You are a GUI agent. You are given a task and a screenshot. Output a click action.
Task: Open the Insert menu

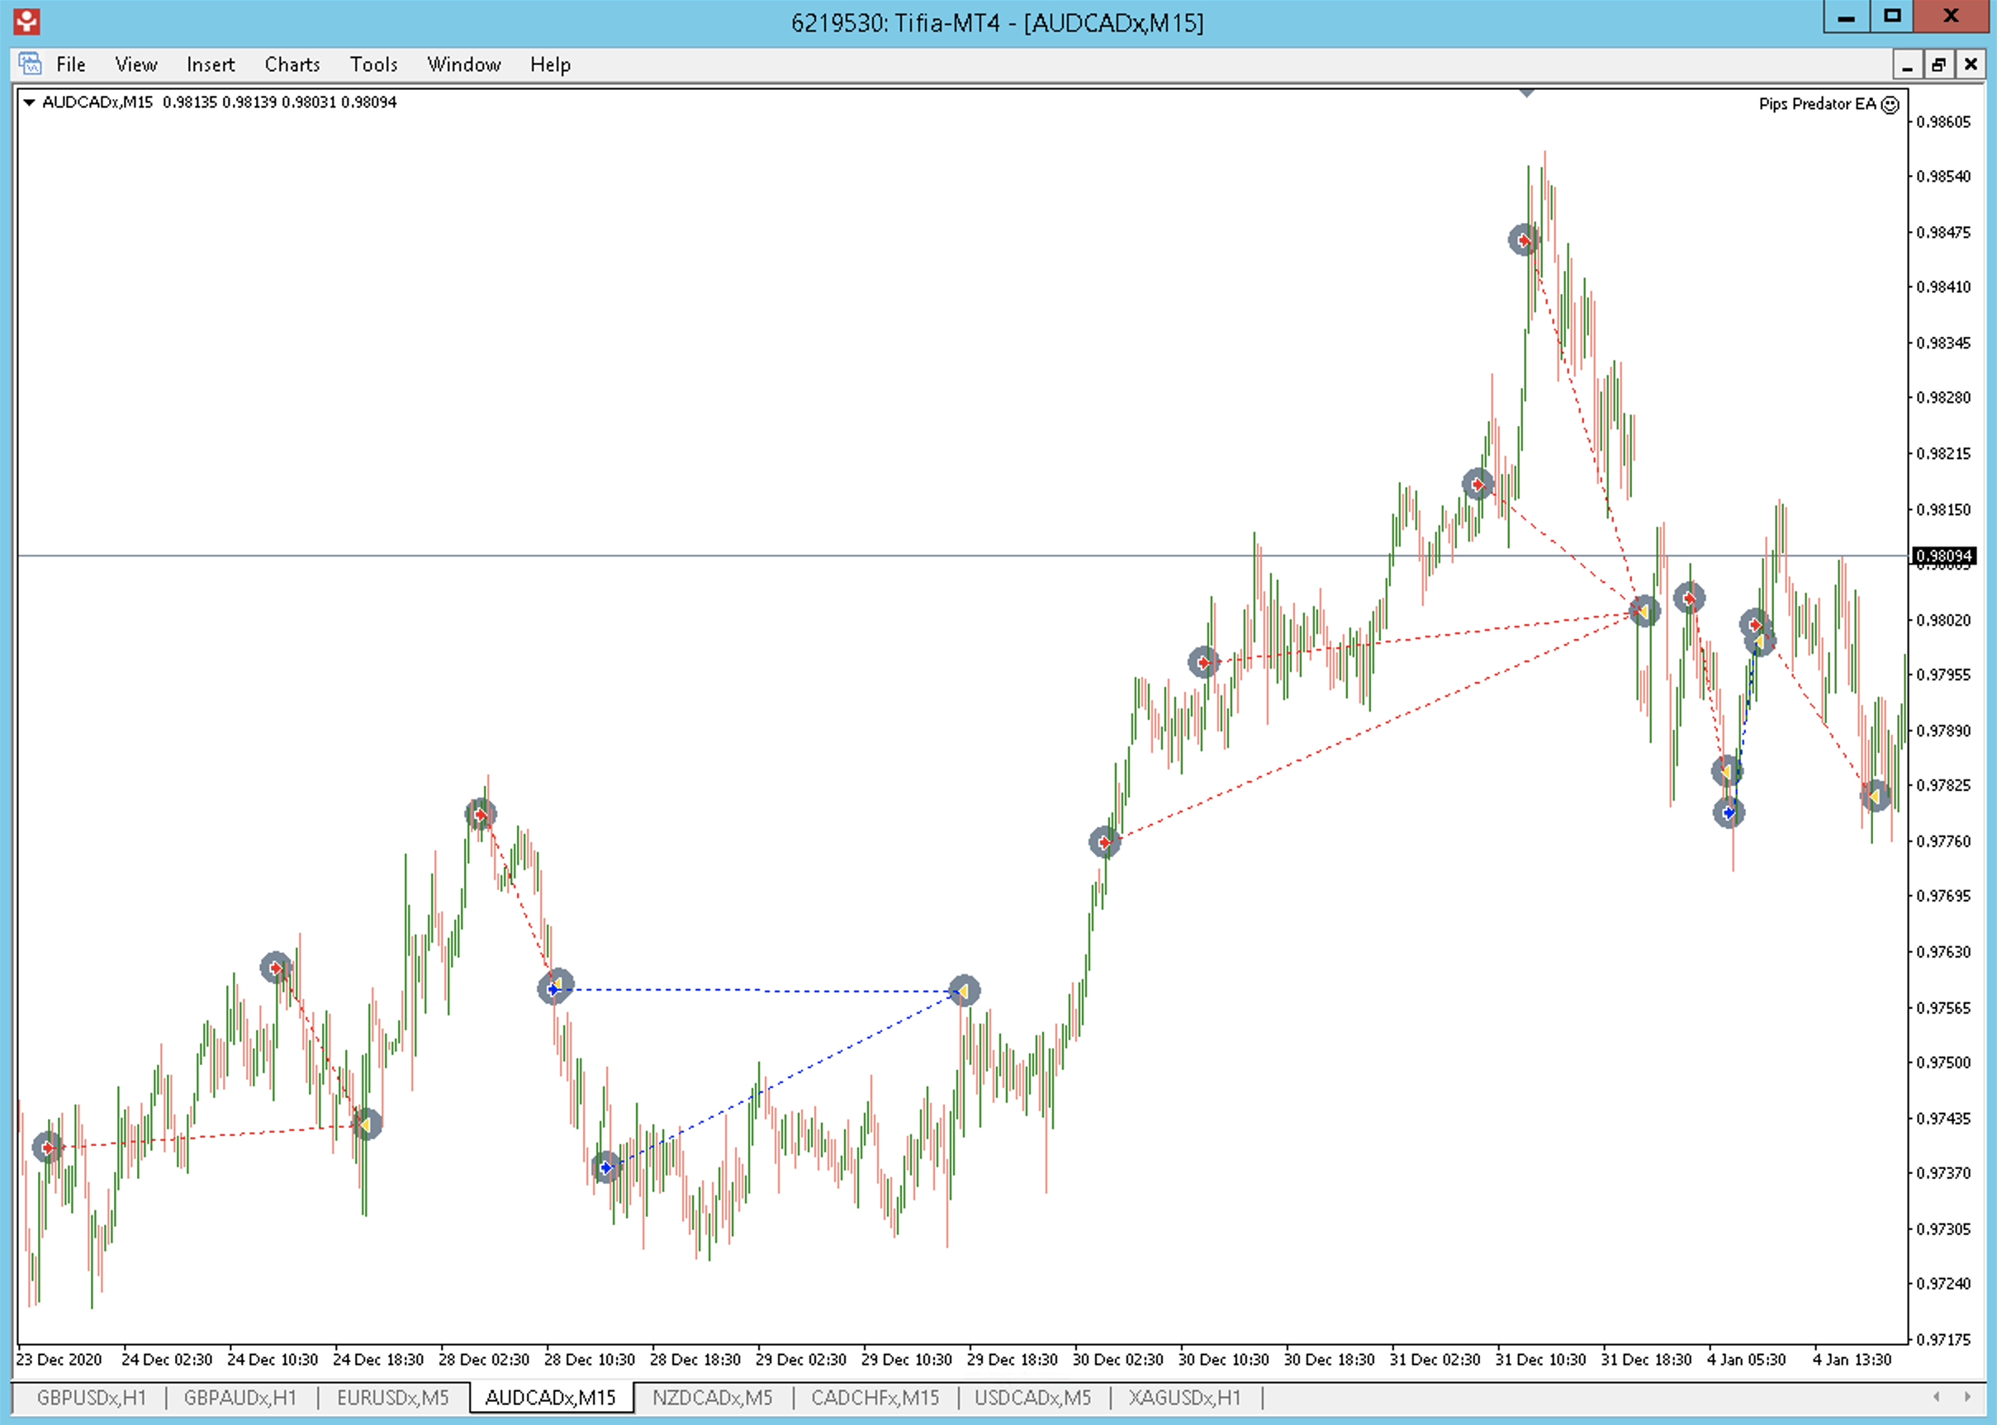point(211,64)
